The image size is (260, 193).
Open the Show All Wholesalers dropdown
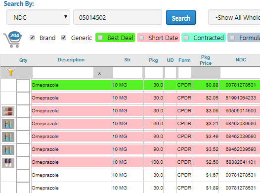[234, 17]
